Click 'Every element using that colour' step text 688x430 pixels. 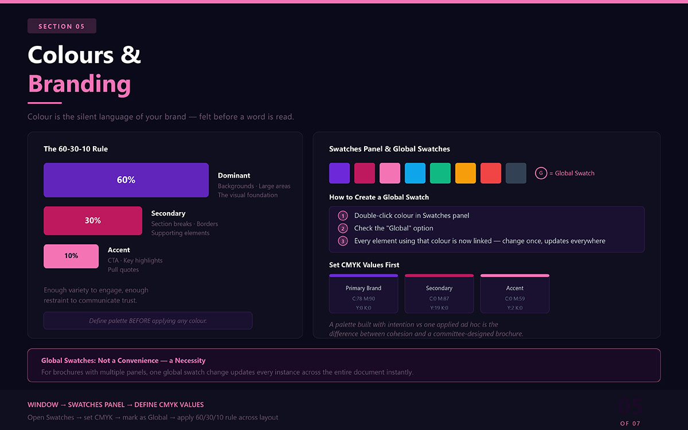click(480, 241)
